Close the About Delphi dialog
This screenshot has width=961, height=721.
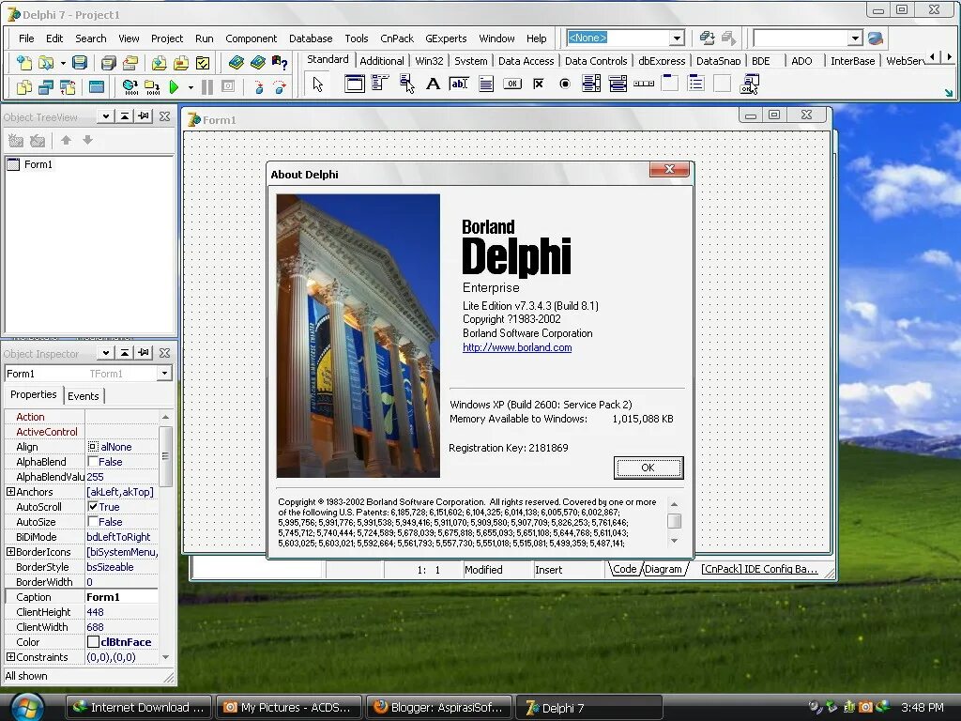[669, 169]
